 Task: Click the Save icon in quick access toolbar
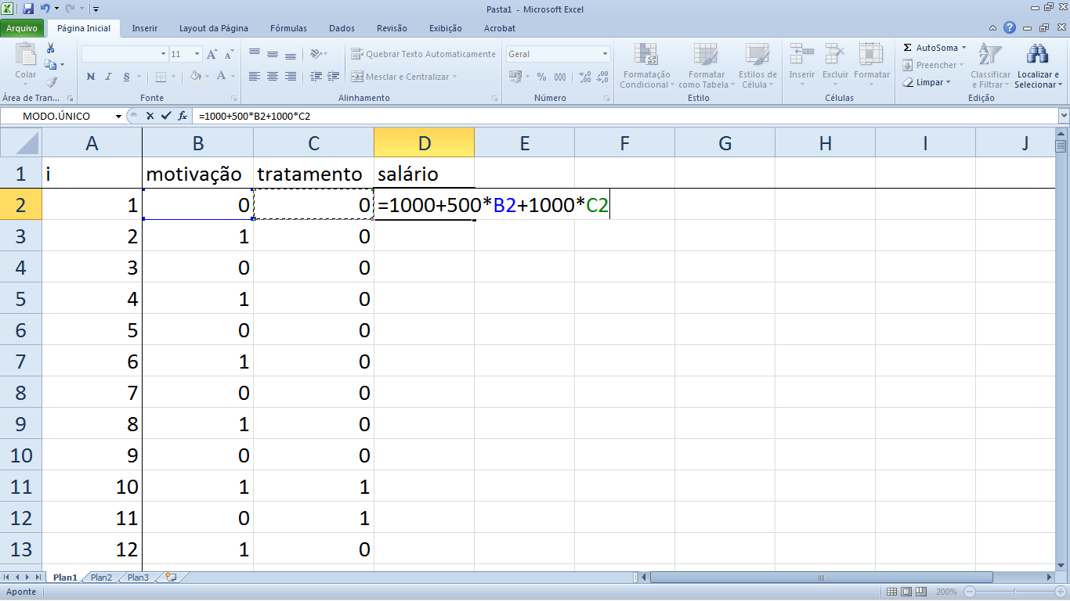[x=28, y=9]
